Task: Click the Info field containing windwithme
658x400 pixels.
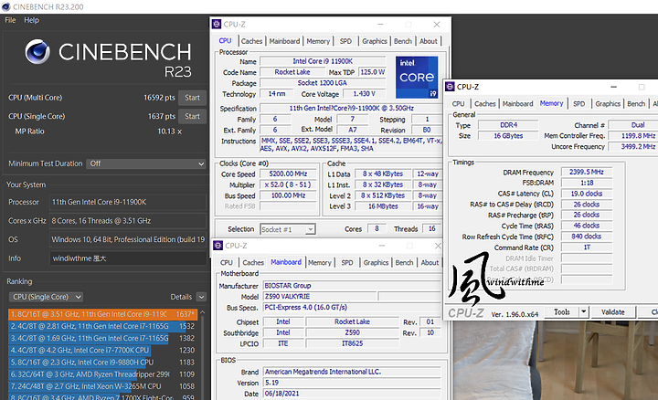Action: [x=128, y=258]
